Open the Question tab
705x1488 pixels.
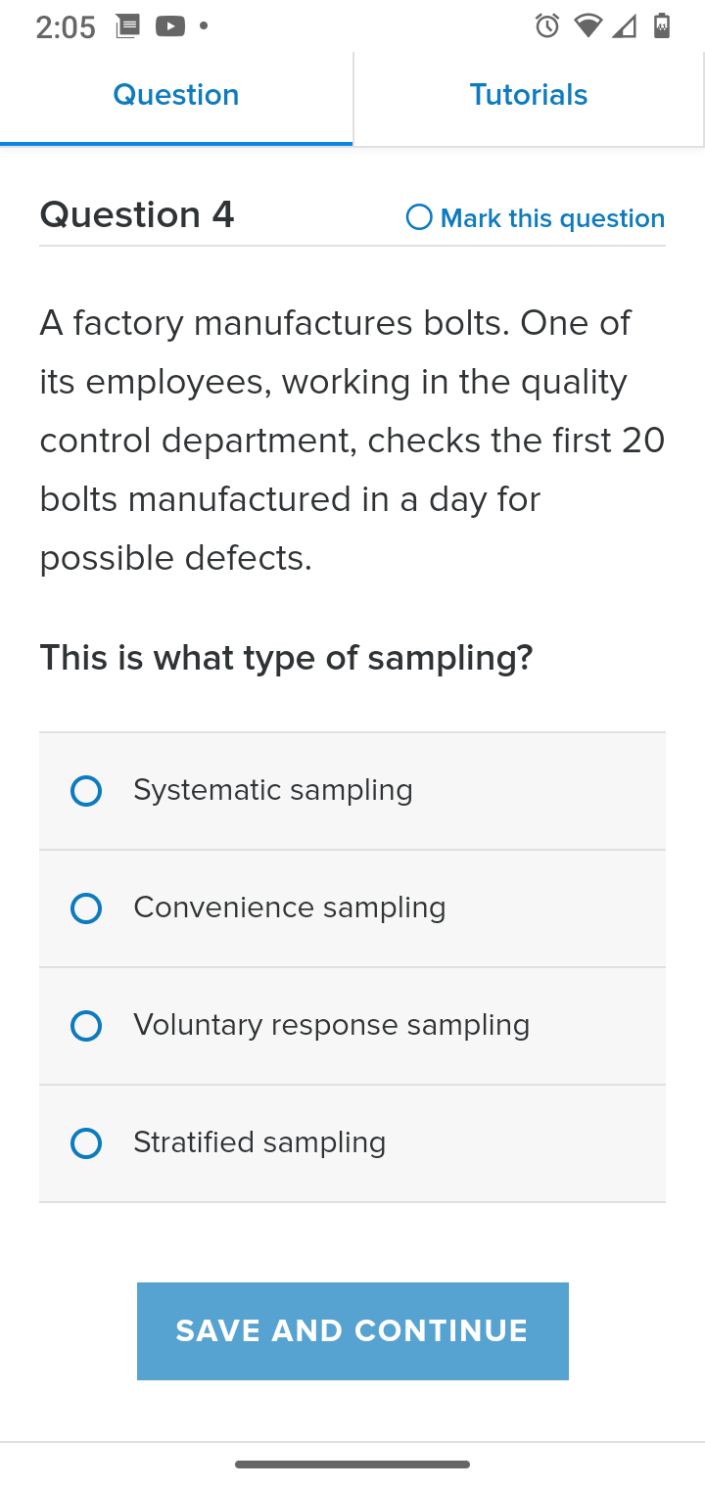176,96
